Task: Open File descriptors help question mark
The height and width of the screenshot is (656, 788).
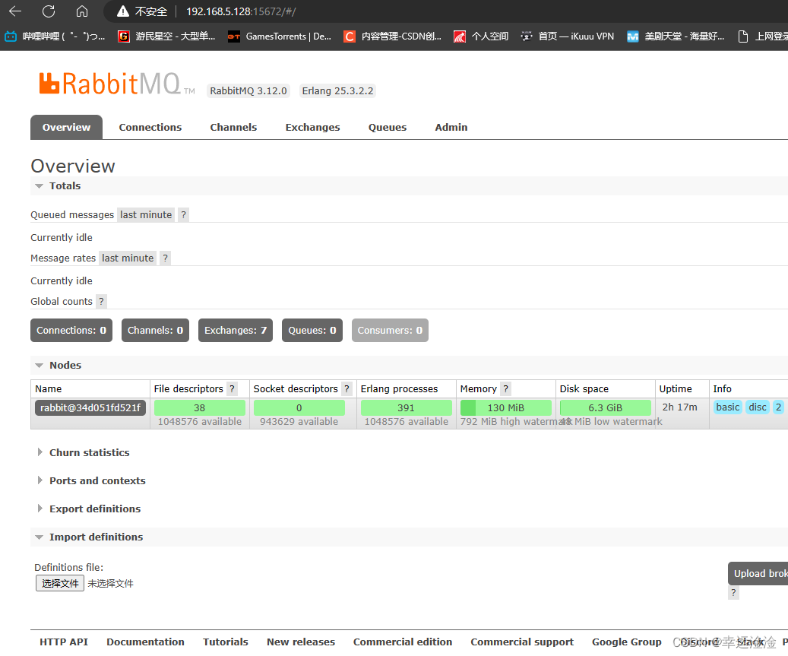Action: [233, 389]
